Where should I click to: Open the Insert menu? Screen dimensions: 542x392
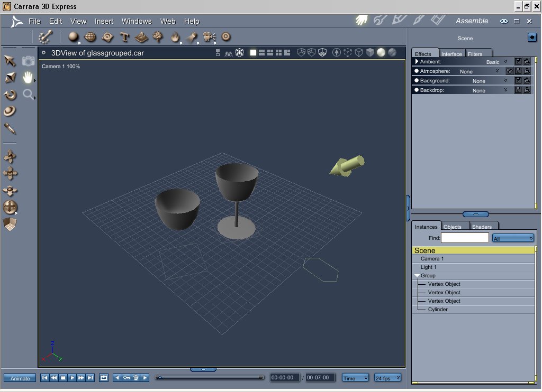pyautogui.click(x=104, y=21)
